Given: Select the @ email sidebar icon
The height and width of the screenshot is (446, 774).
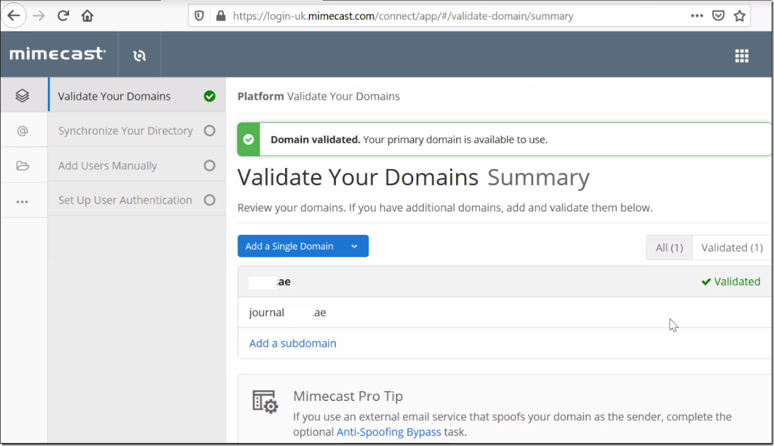Looking at the screenshot, I should (x=23, y=130).
